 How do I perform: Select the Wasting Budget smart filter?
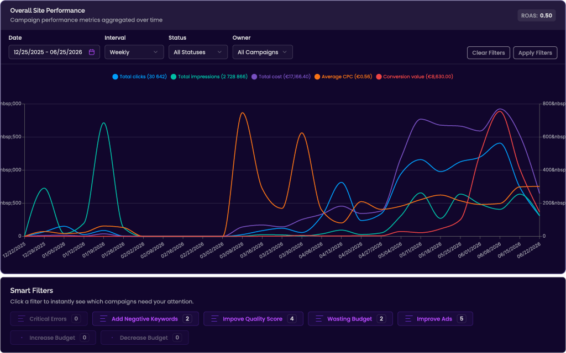pos(350,319)
